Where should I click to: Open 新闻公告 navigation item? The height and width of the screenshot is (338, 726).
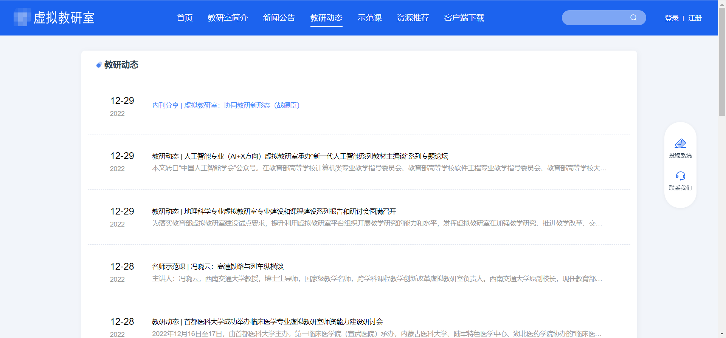point(279,18)
